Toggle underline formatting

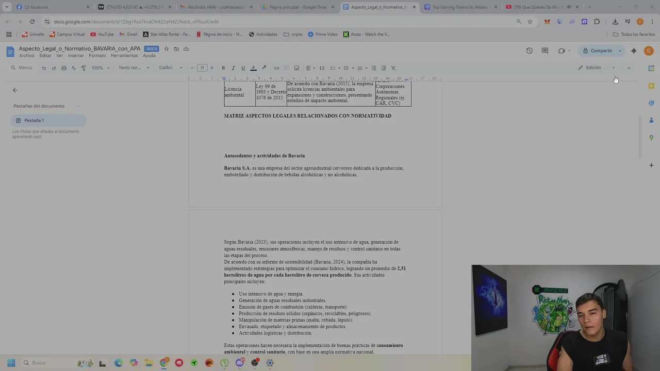click(243, 68)
